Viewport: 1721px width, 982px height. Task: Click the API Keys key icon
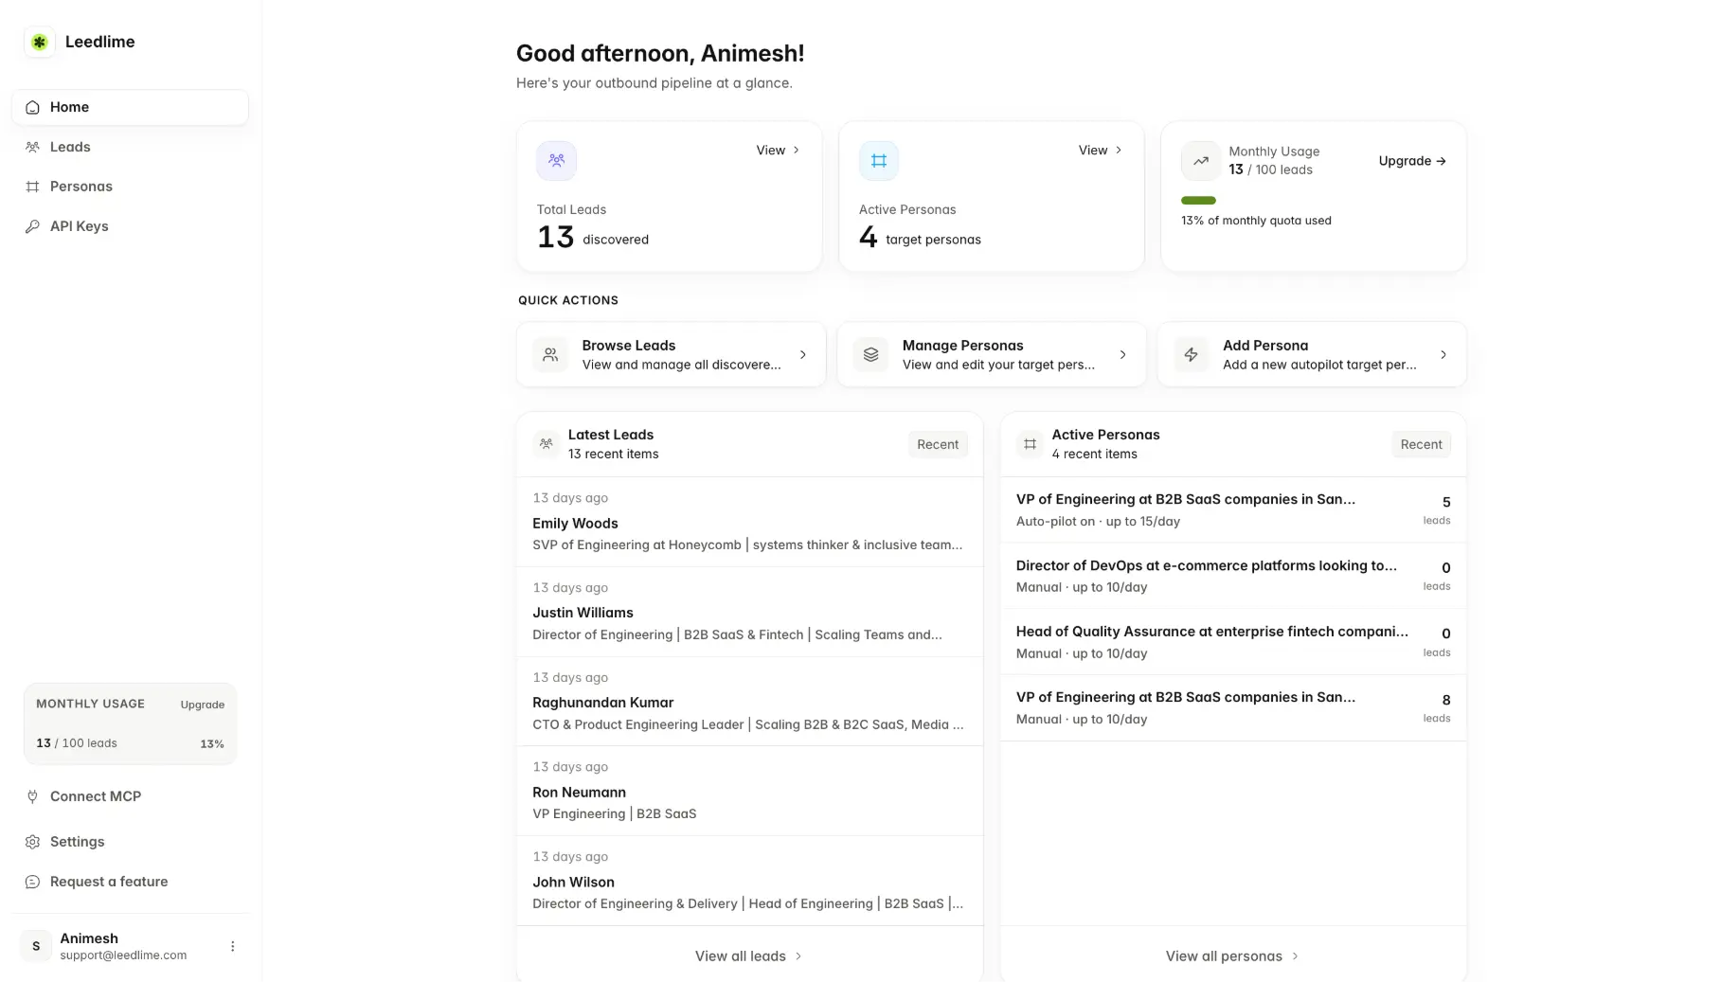(x=32, y=226)
